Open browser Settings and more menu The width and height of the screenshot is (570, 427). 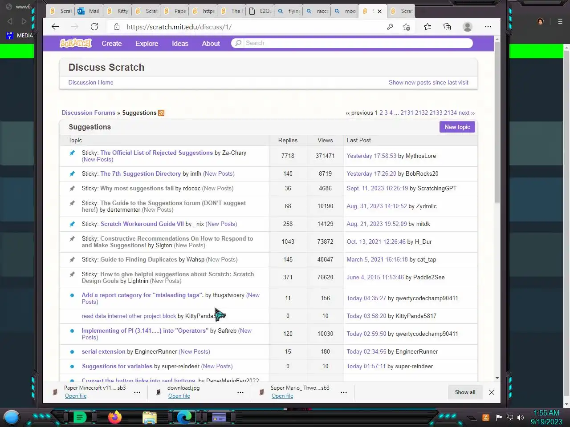[x=488, y=27]
